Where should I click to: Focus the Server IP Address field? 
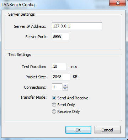click(x=77, y=26)
